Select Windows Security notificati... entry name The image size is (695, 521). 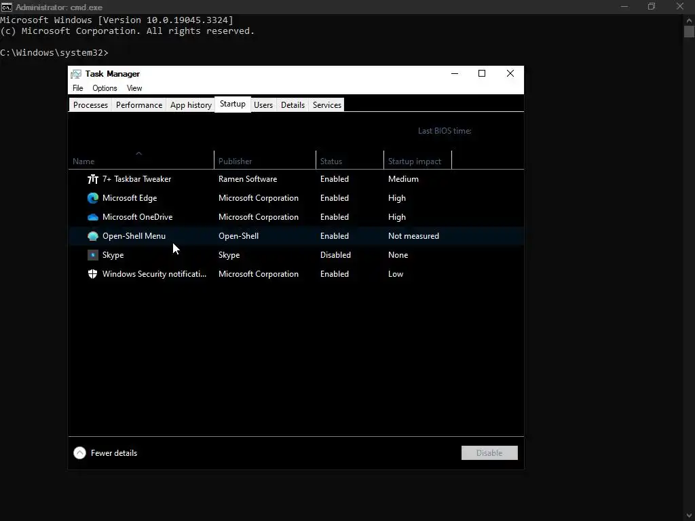pyautogui.click(x=154, y=274)
